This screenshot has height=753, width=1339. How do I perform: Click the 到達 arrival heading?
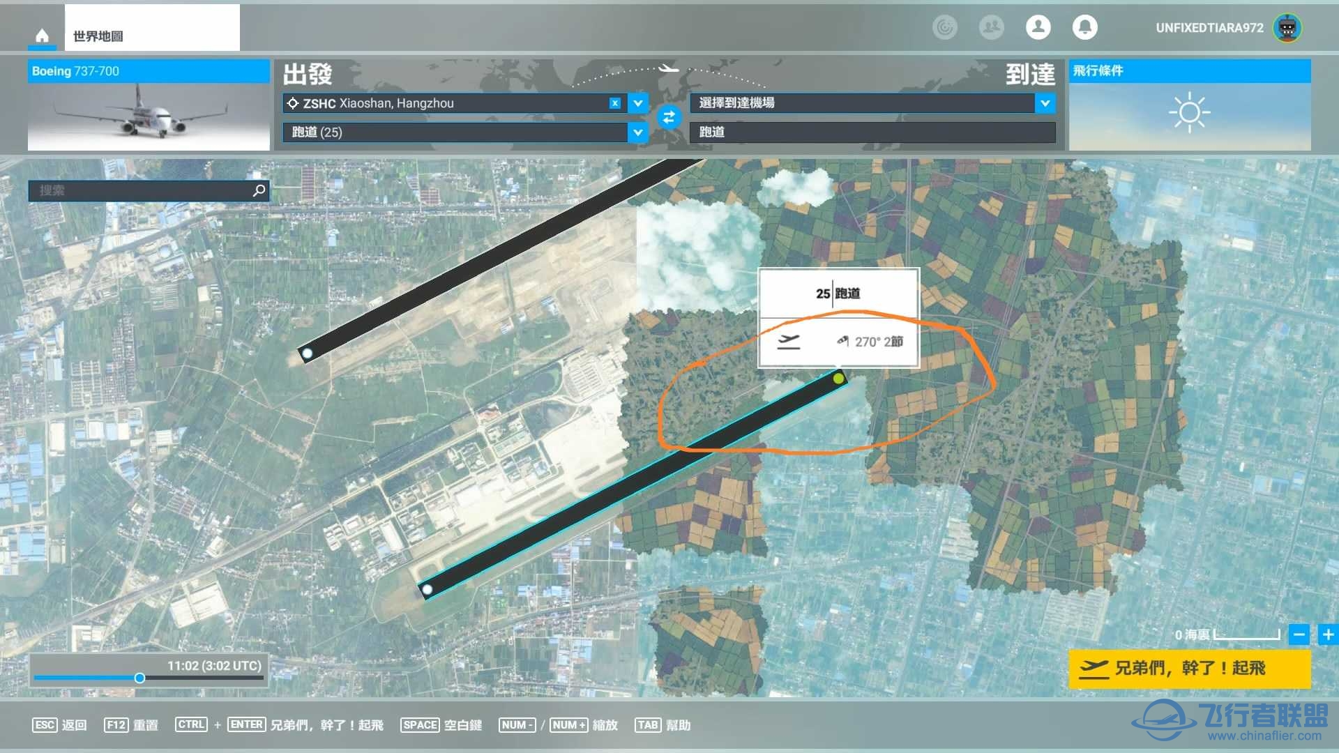point(1030,75)
